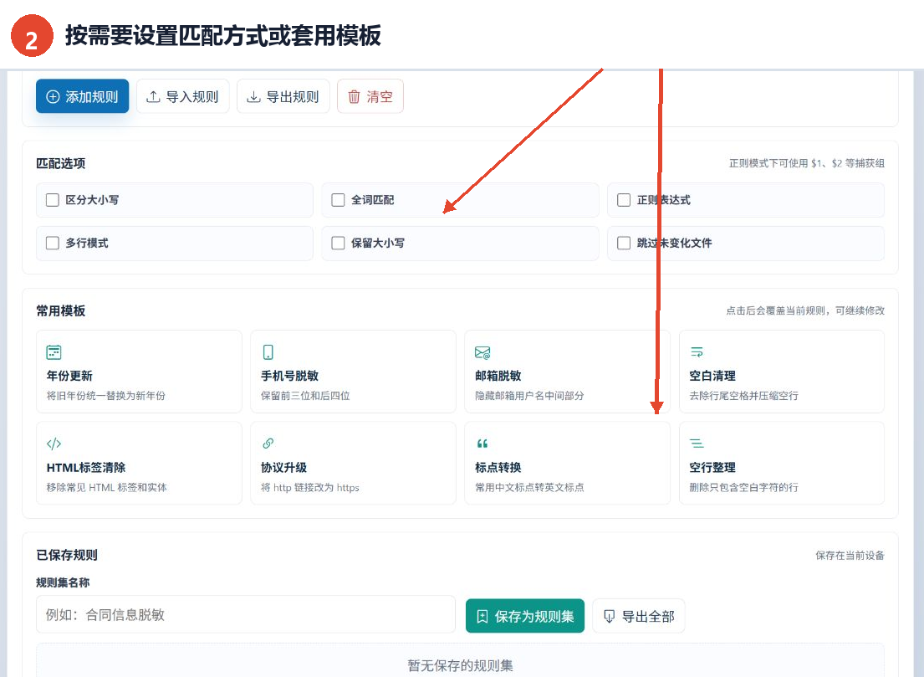Click the description 保留前三位和后四位
The width and height of the screenshot is (924, 677).
tap(305, 396)
